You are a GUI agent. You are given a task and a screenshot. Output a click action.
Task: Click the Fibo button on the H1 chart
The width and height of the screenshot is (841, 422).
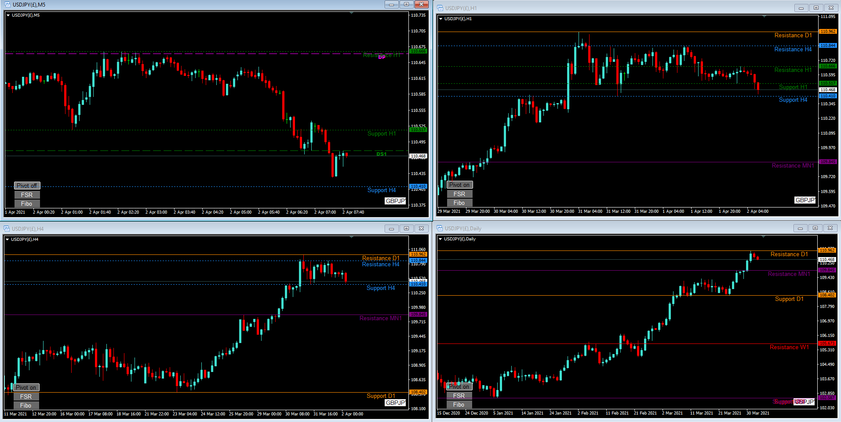coord(460,203)
